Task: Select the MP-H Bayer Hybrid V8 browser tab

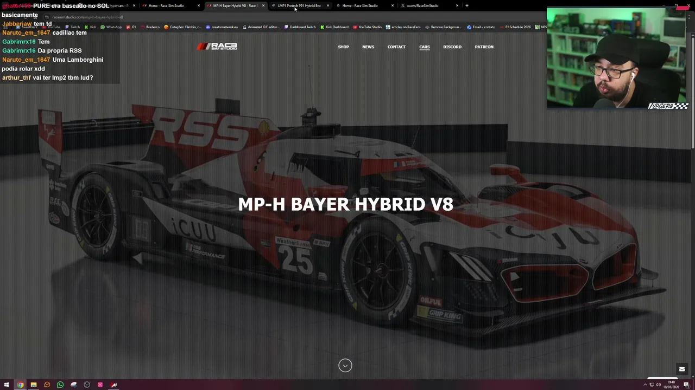Action: pyautogui.click(x=234, y=5)
